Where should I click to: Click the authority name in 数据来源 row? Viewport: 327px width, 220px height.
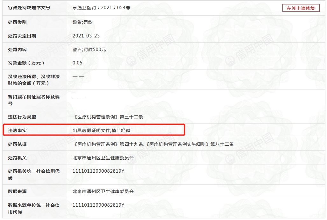[103, 191]
